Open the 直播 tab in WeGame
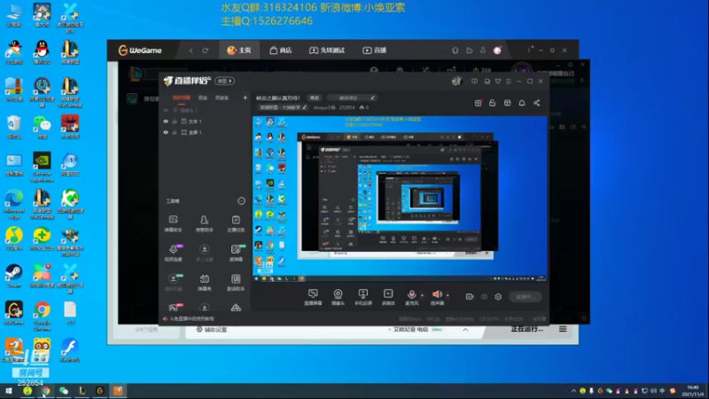Screen dimensions: 709x399 tap(374, 51)
